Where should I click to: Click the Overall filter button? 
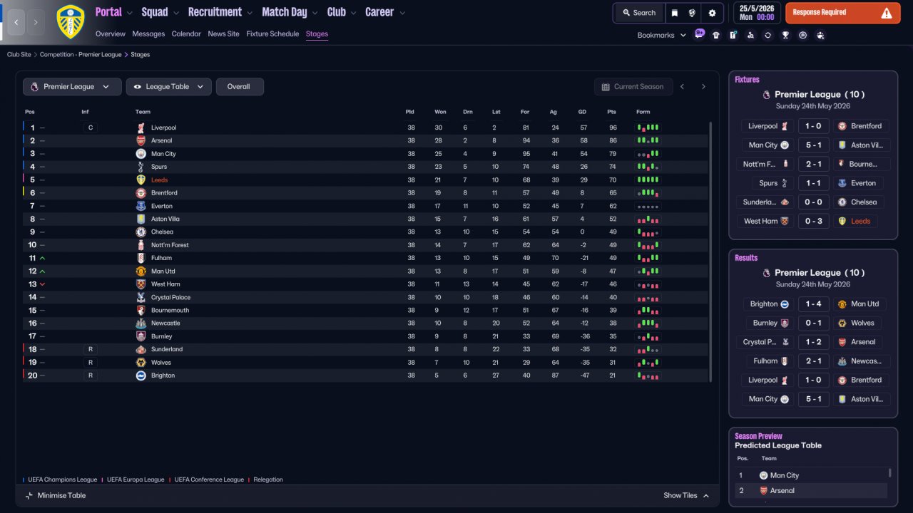tap(240, 87)
